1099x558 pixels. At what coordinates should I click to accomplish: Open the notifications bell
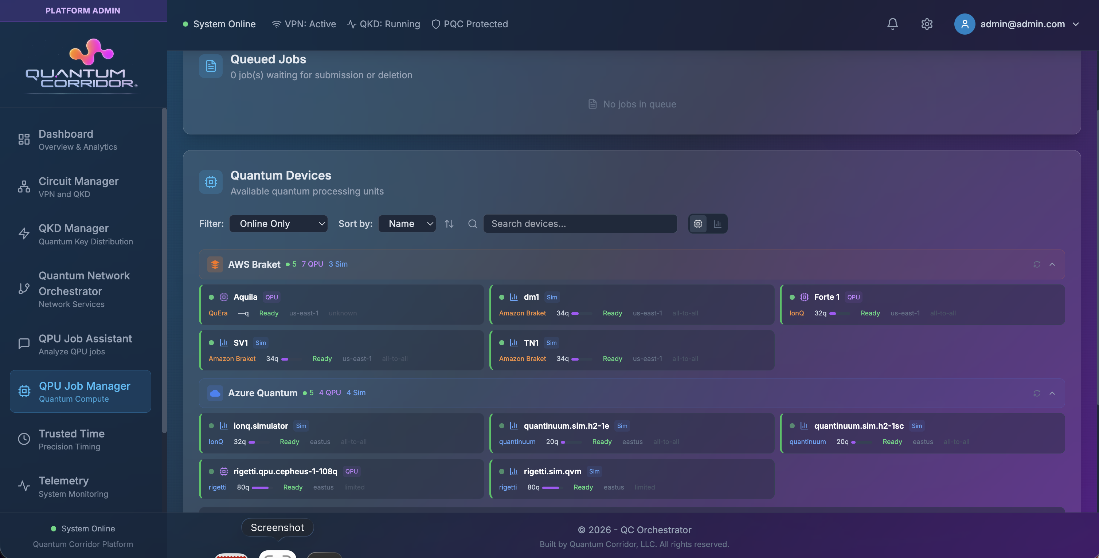click(892, 24)
